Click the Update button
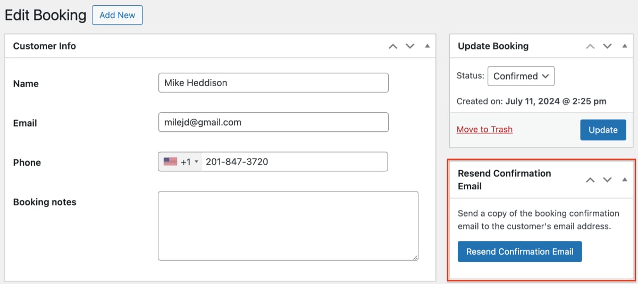Screen dimensions: 638x284 pyautogui.click(x=603, y=130)
